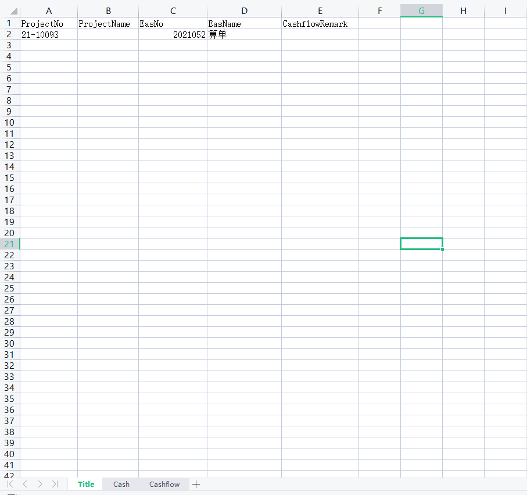Add a new worksheet with the plus icon
The height and width of the screenshot is (495, 527).
click(196, 484)
